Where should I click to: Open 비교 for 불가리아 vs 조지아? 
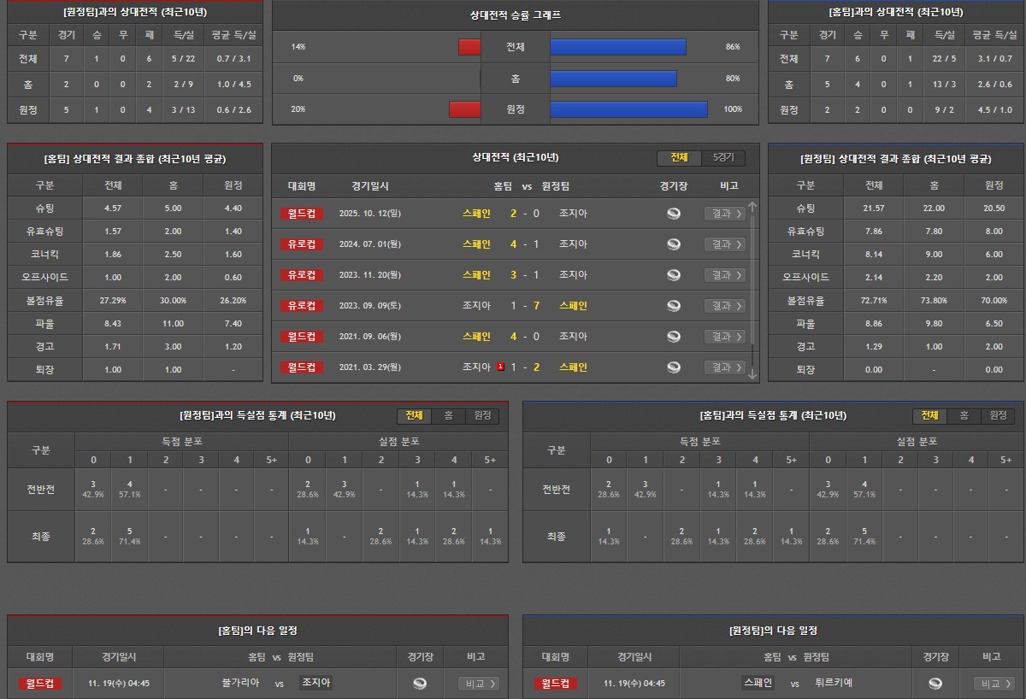pyautogui.click(x=479, y=684)
